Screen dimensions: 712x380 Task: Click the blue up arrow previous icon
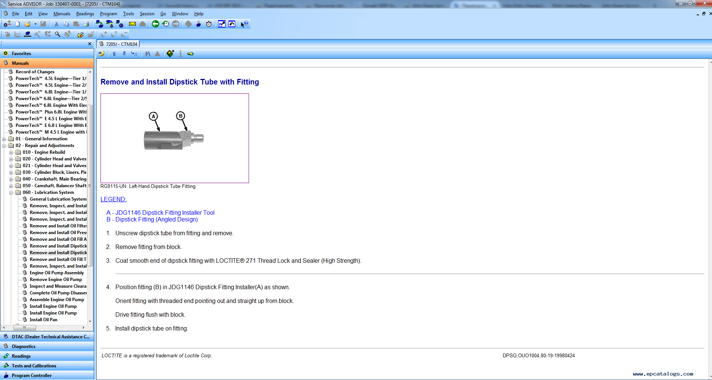point(114,54)
